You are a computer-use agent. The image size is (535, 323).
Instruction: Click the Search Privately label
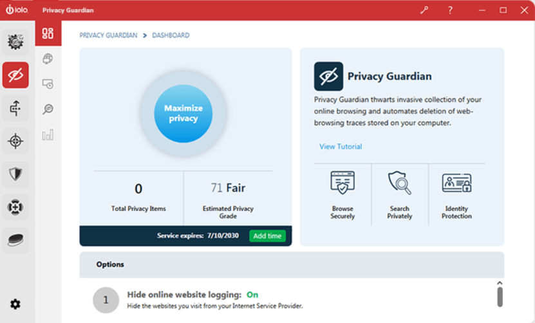tap(400, 212)
